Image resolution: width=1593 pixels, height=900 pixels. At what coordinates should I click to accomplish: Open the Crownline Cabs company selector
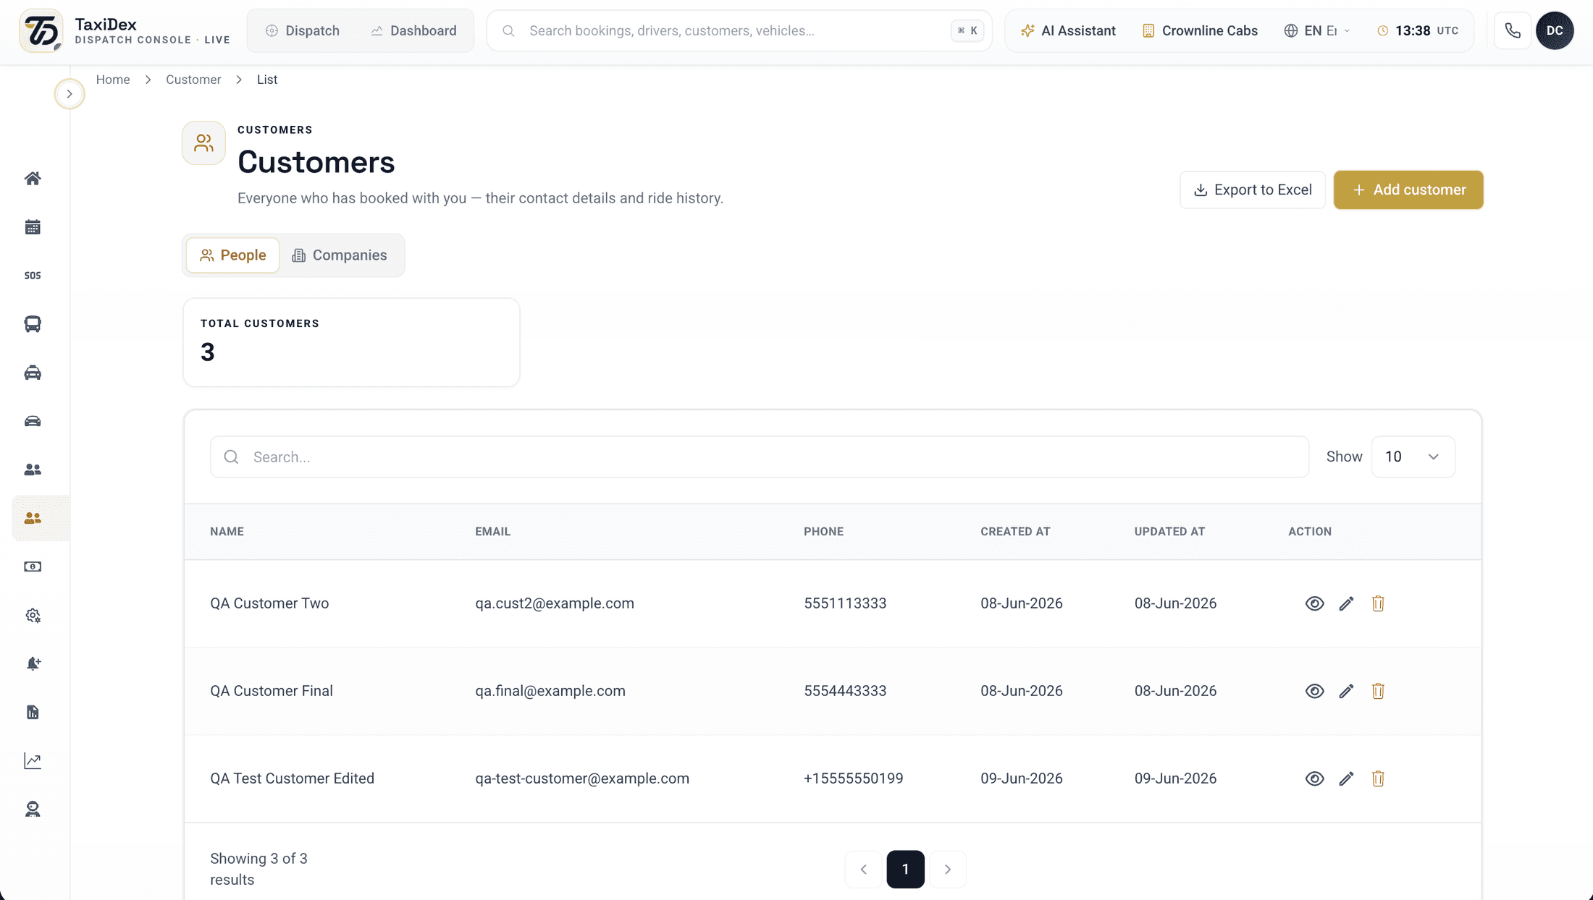pos(1200,30)
